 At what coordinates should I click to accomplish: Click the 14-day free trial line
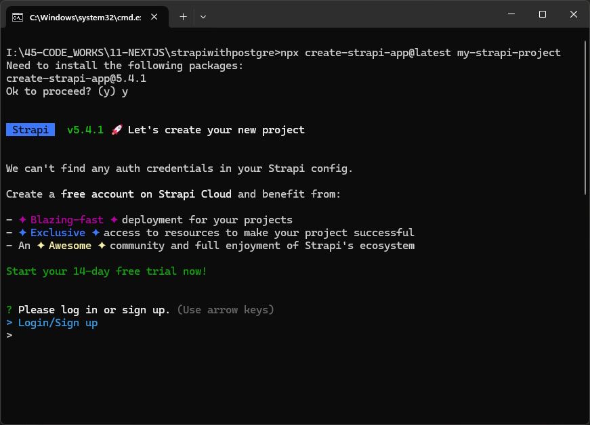pos(106,271)
